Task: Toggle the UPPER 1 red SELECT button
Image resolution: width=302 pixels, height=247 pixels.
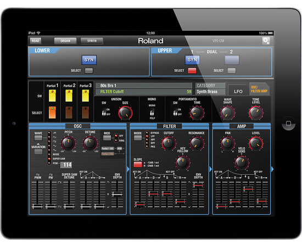Action: point(192,70)
